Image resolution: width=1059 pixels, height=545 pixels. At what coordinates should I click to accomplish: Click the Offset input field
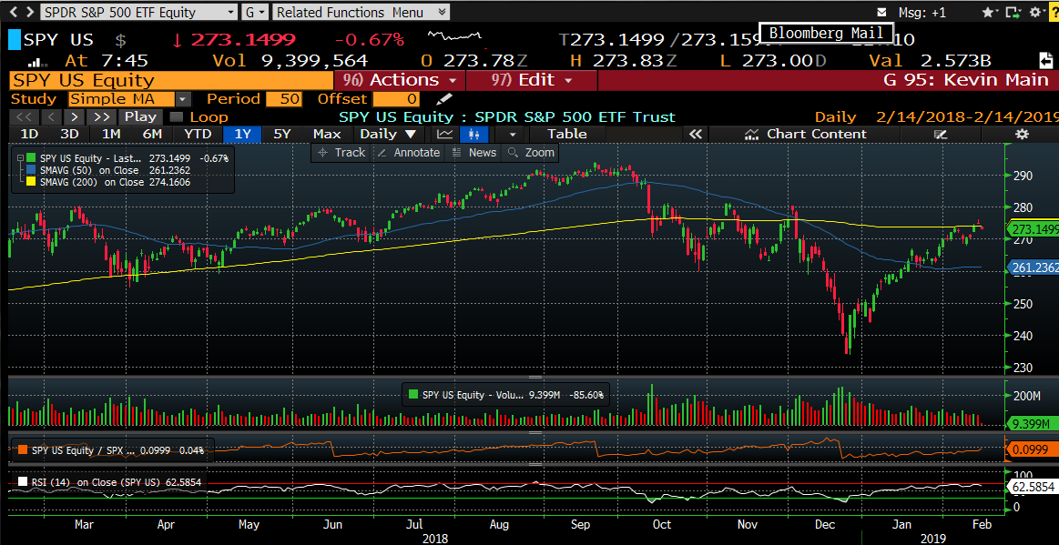click(x=396, y=100)
